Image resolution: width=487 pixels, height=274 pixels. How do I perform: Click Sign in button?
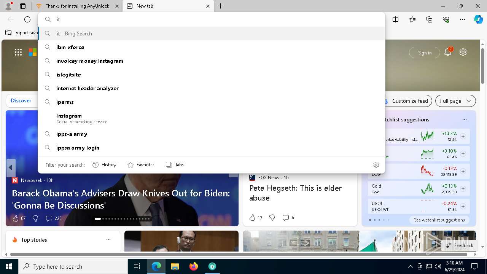[425, 53]
